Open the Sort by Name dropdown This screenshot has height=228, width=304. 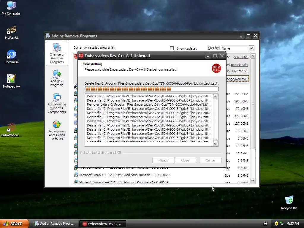click(251, 48)
